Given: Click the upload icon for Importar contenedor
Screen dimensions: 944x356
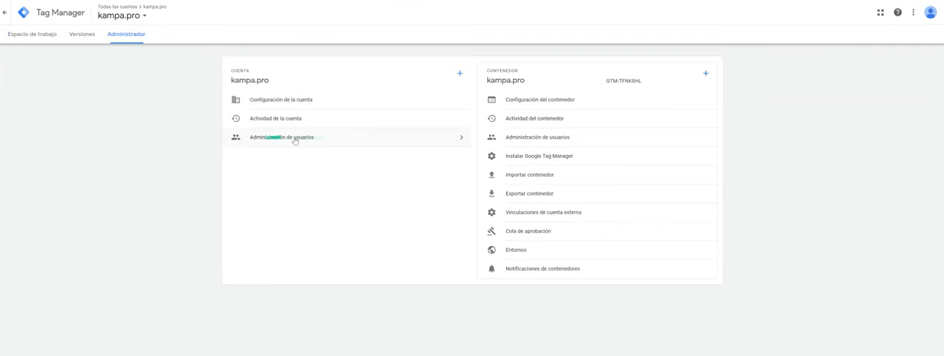Looking at the screenshot, I should coord(492,175).
